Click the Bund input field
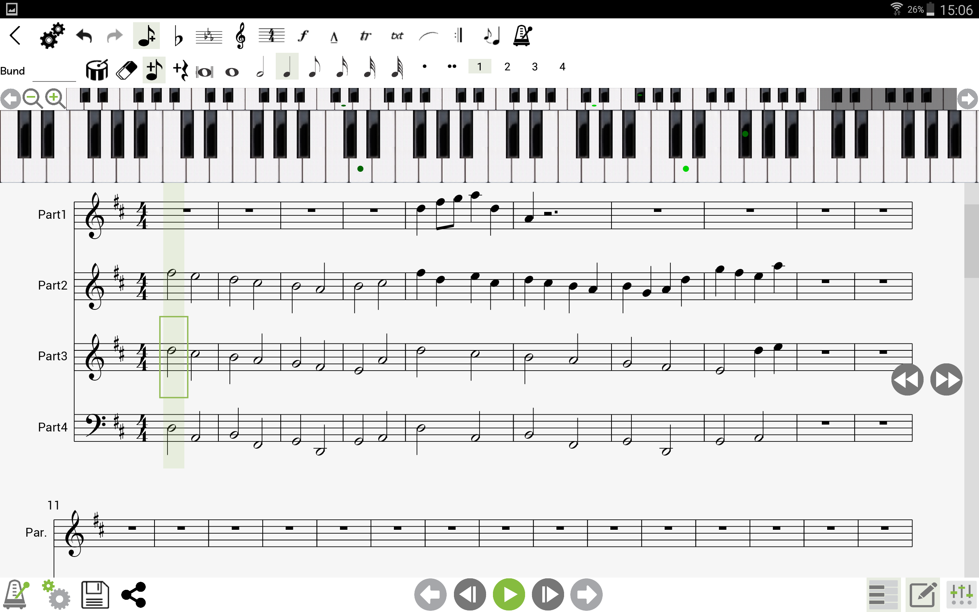979x612 pixels. [x=54, y=72]
